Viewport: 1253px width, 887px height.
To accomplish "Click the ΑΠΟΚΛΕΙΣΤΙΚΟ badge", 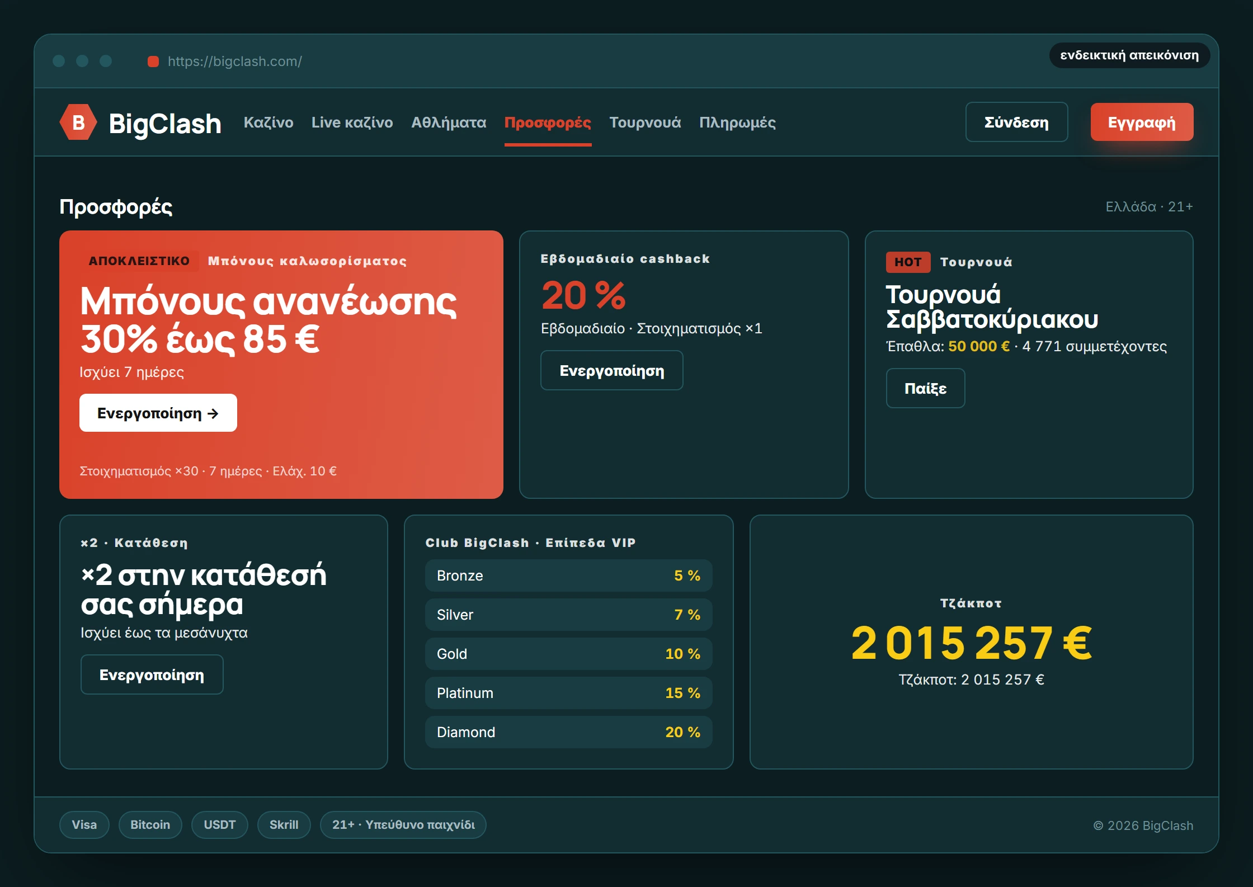I will [139, 261].
